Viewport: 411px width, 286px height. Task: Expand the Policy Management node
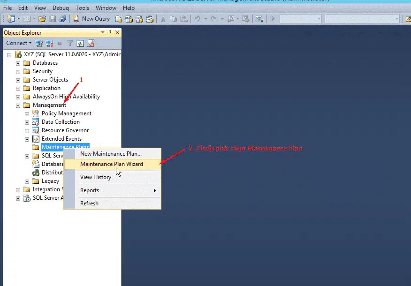[x=27, y=114]
